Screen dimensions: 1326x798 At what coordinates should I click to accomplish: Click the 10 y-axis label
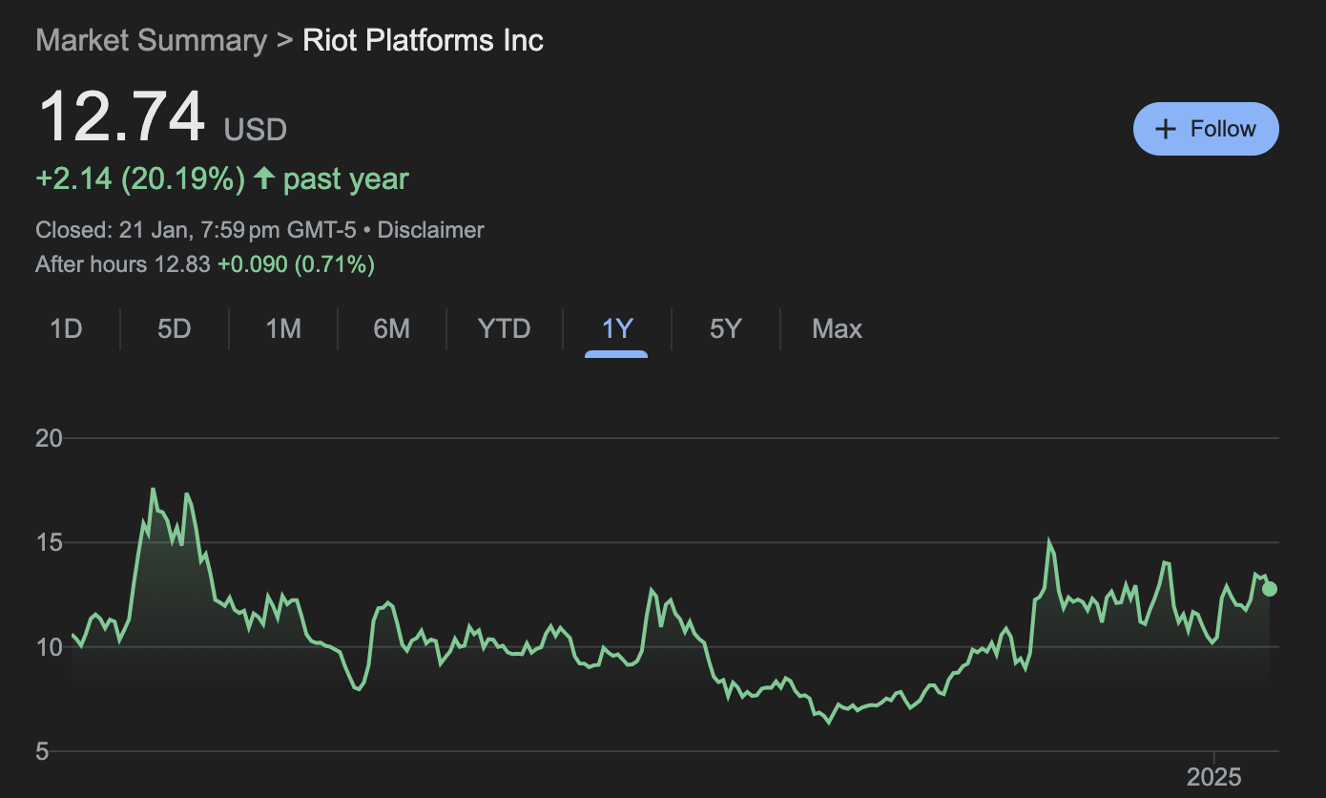click(49, 647)
